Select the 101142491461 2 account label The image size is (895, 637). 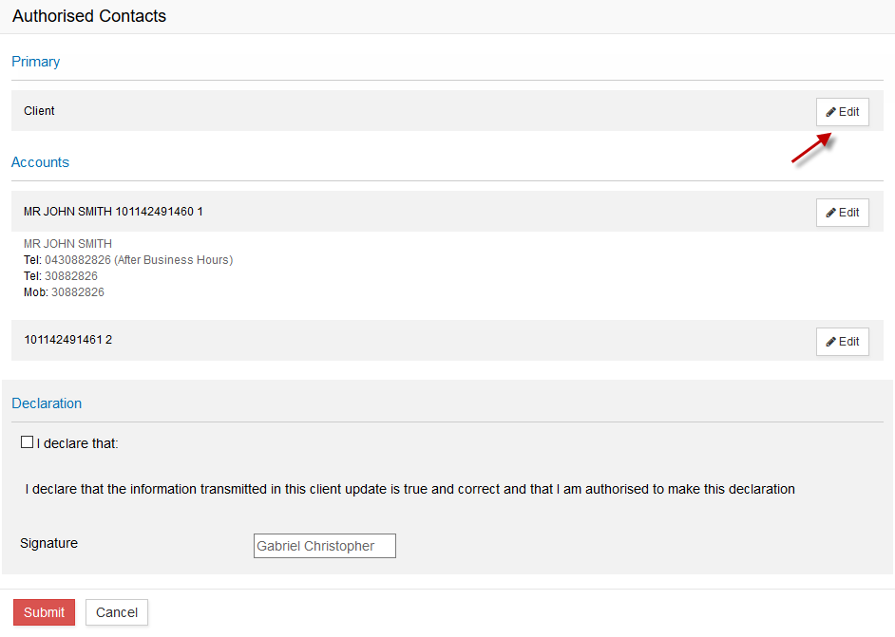(x=67, y=340)
